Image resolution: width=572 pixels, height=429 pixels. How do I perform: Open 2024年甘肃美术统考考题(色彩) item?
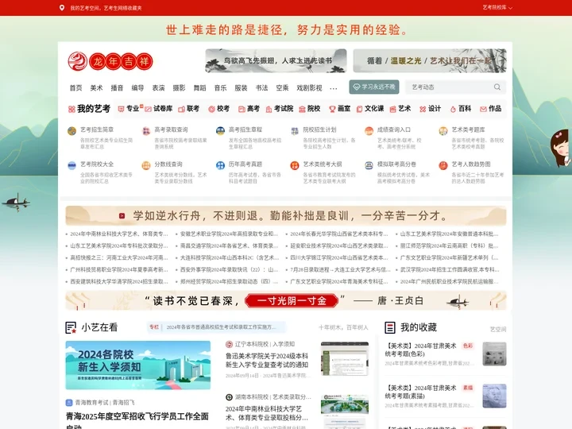tap(420, 350)
